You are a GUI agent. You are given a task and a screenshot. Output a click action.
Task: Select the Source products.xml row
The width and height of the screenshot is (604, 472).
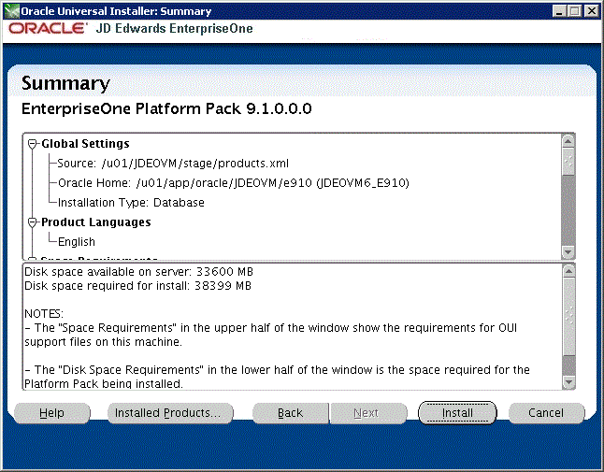coord(173,164)
